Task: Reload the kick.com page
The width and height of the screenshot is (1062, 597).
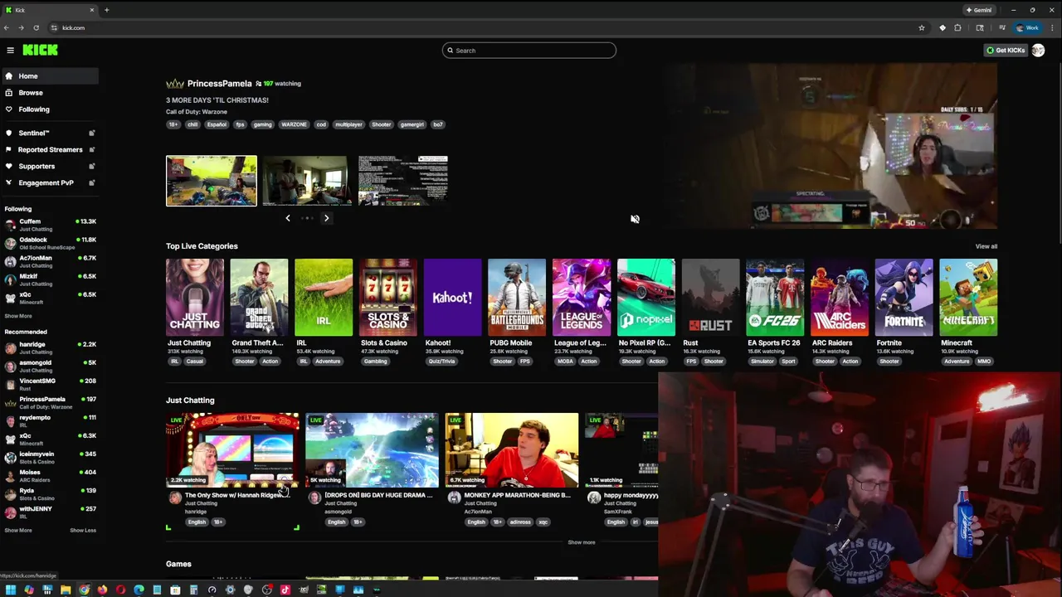Action: 36,27
